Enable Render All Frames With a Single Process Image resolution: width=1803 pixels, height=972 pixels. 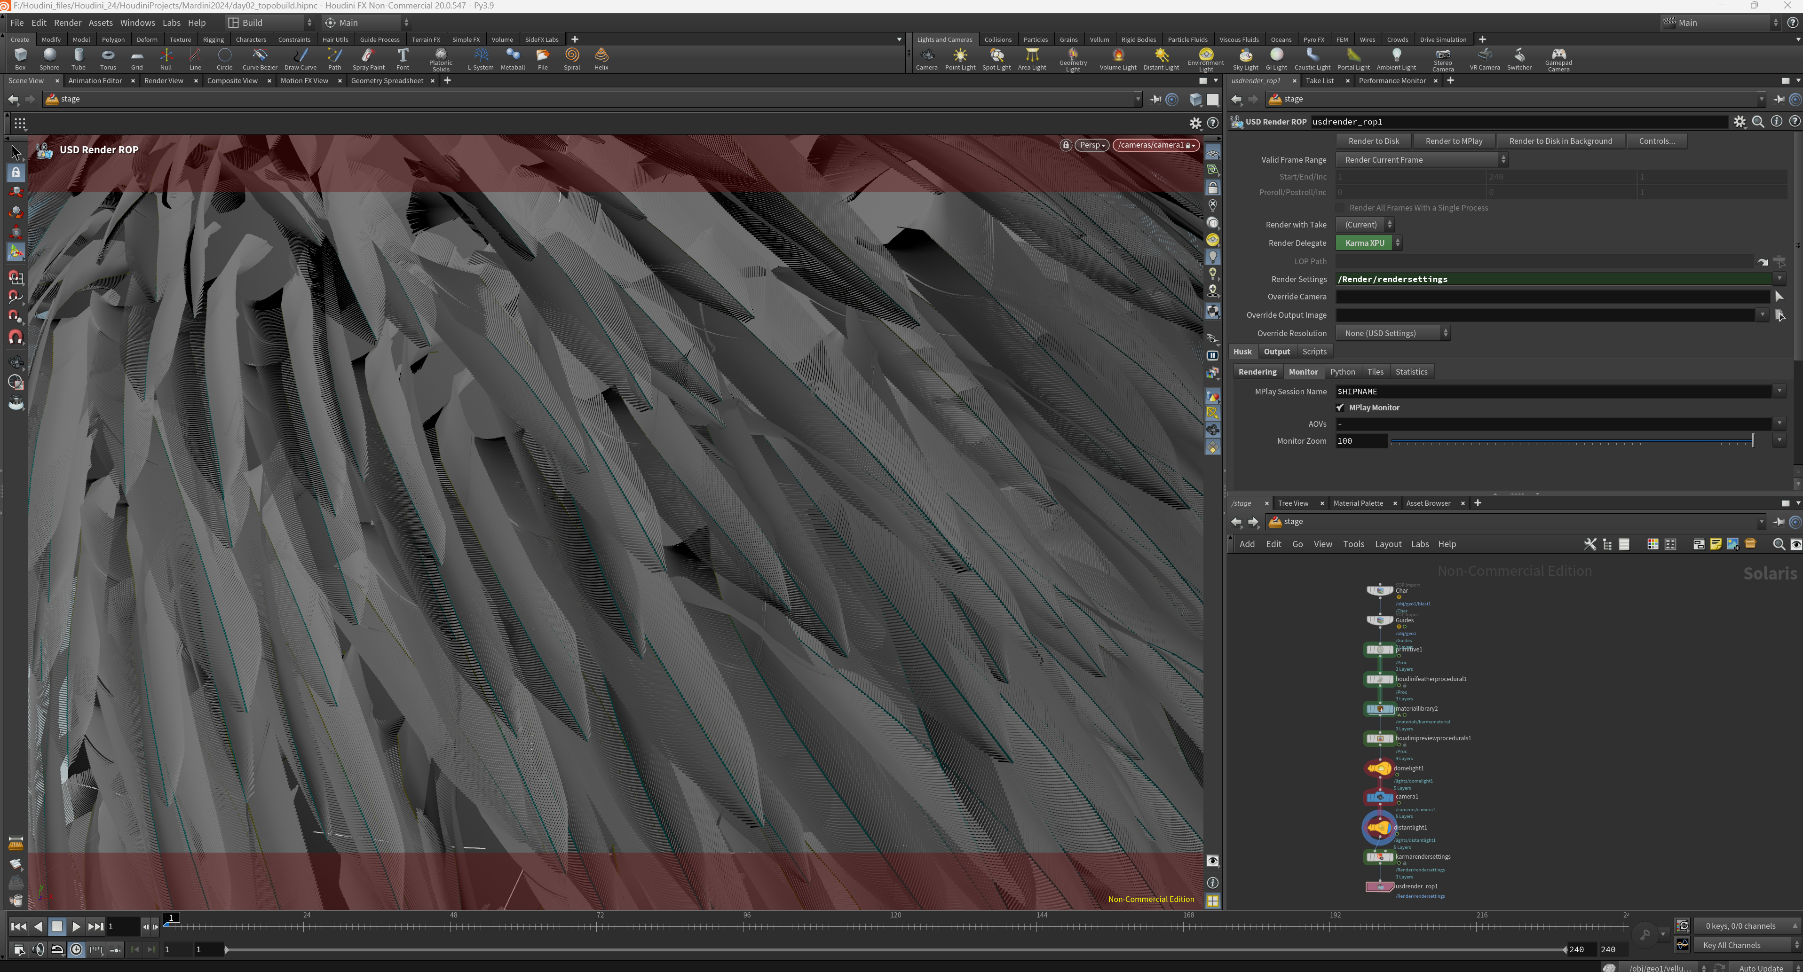pyautogui.click(x=1340, y=208)
